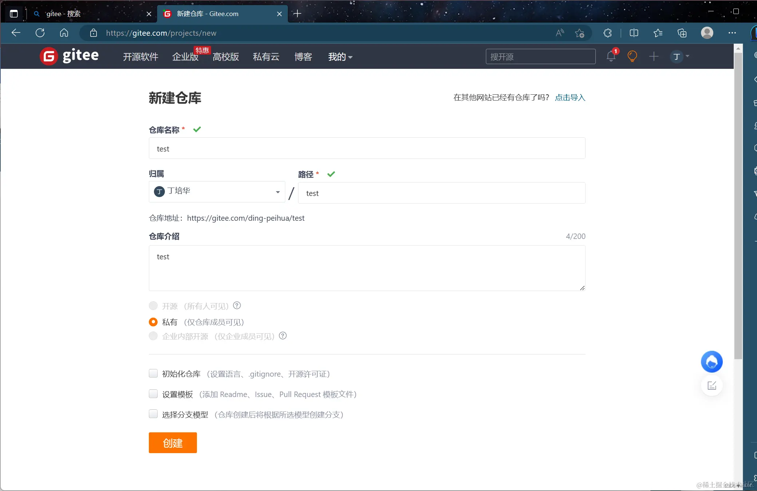Click the 搜开源 search field
Image resolution: width=757 pixels, height=491 pixels.
point(540,56)
